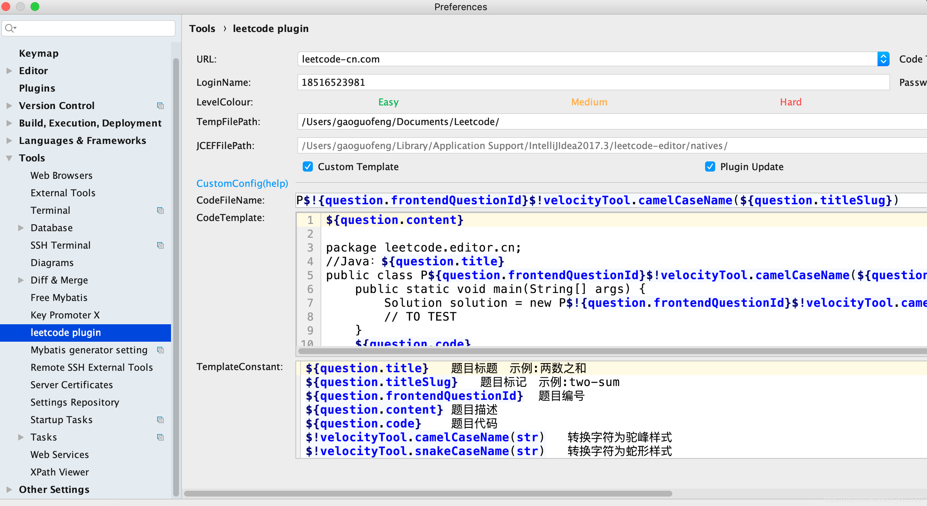927x506 pixels.
Task: Click into the LoginName input field
Action: (594, 83)
